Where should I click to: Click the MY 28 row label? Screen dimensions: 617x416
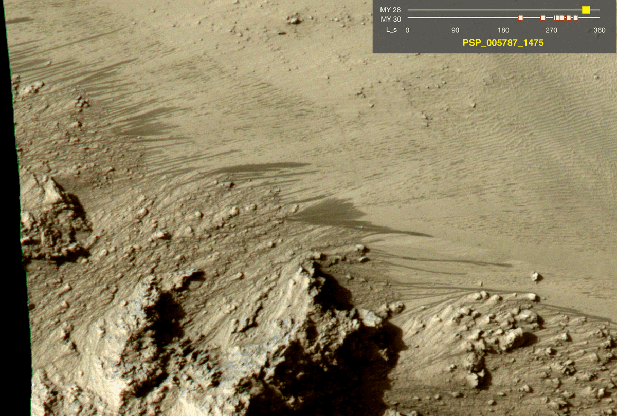pyautogui.click(x=391, y=9)
